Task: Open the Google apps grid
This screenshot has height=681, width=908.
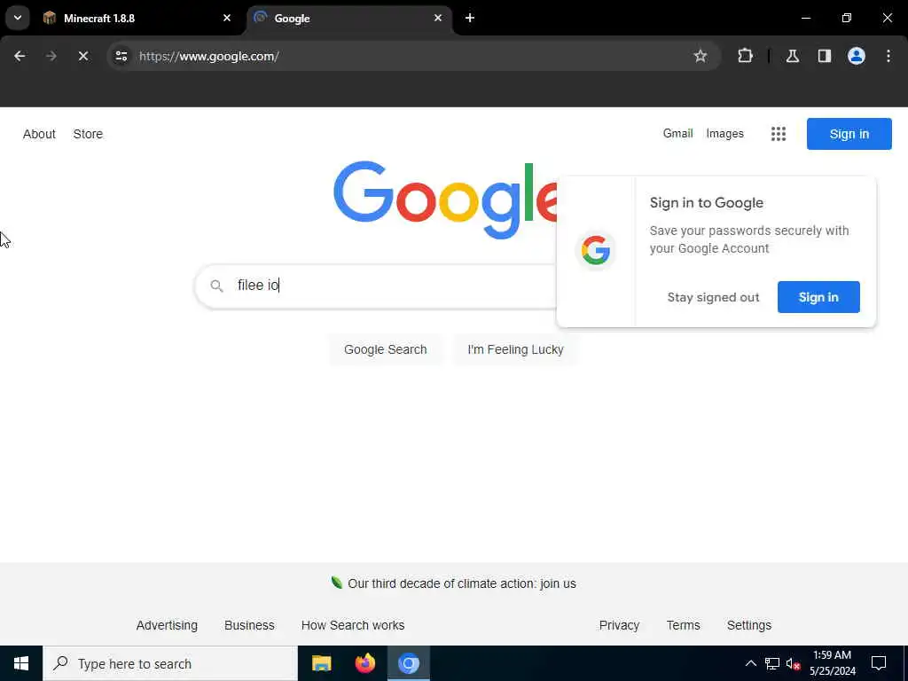Action: [x=779, y=134]
